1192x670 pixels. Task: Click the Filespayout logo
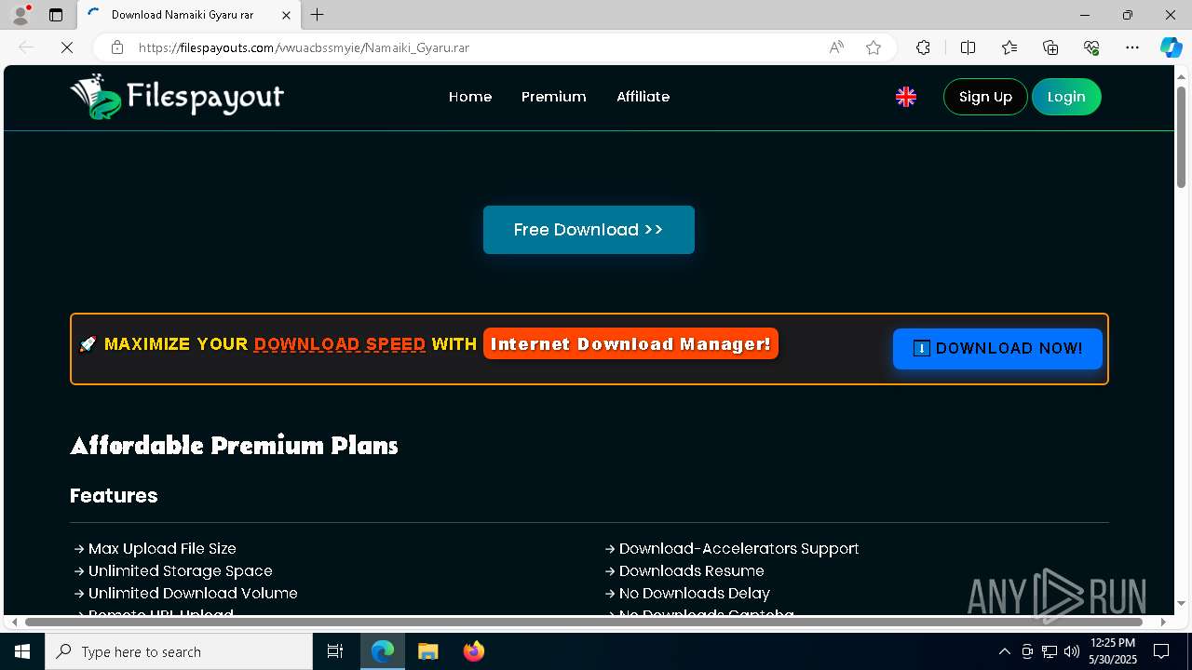177,97
